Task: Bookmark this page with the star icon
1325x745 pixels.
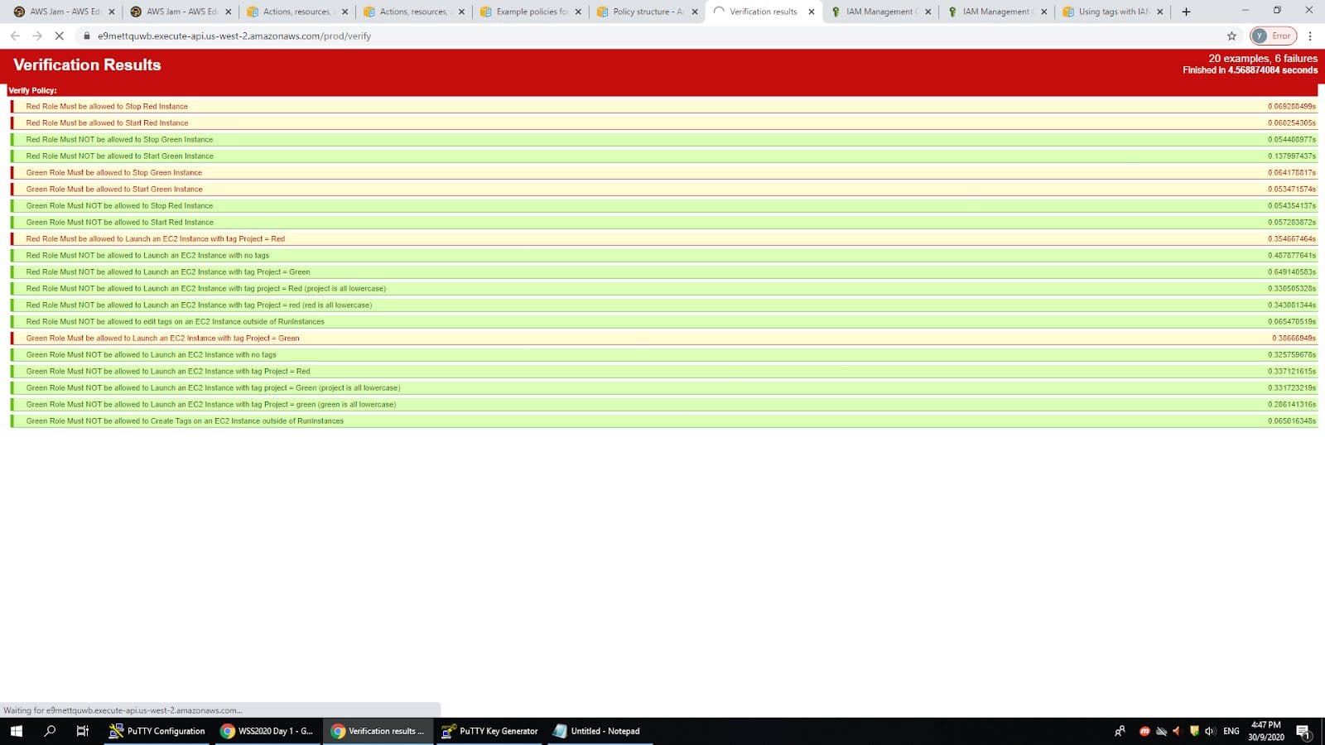Action: [x=1231, y=36]
